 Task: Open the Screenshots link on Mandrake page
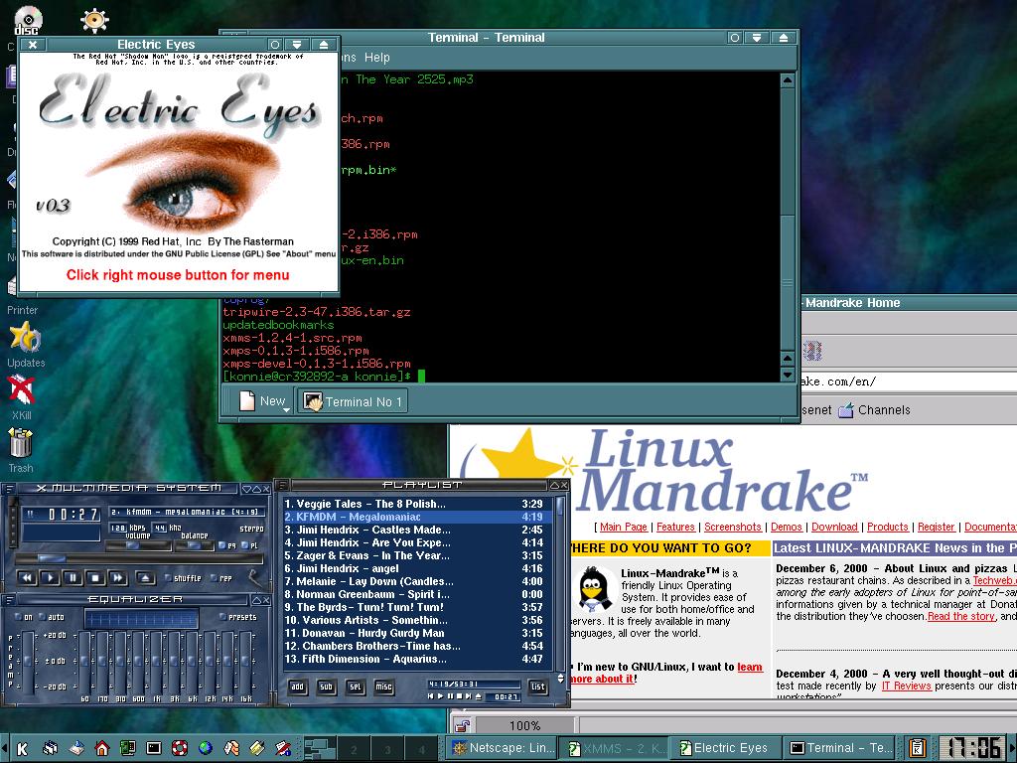tap(732, 527)
